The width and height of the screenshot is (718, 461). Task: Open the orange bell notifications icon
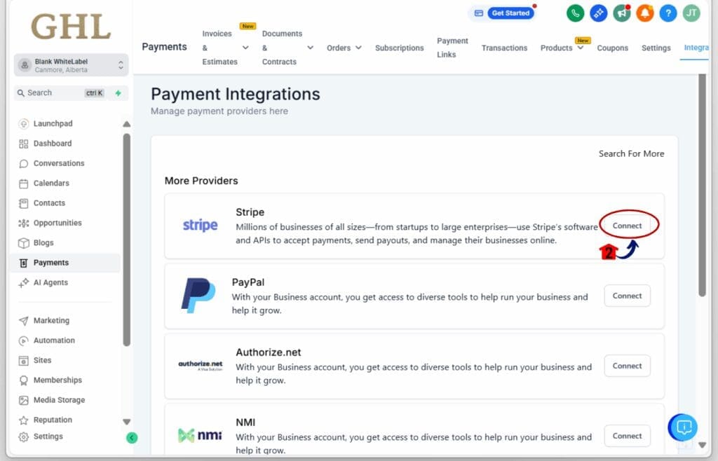click(x=645, y=13)
